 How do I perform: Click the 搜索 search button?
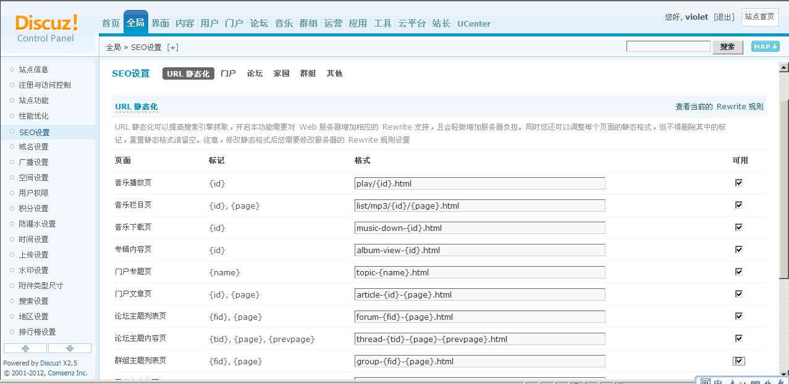coord(728,46)
